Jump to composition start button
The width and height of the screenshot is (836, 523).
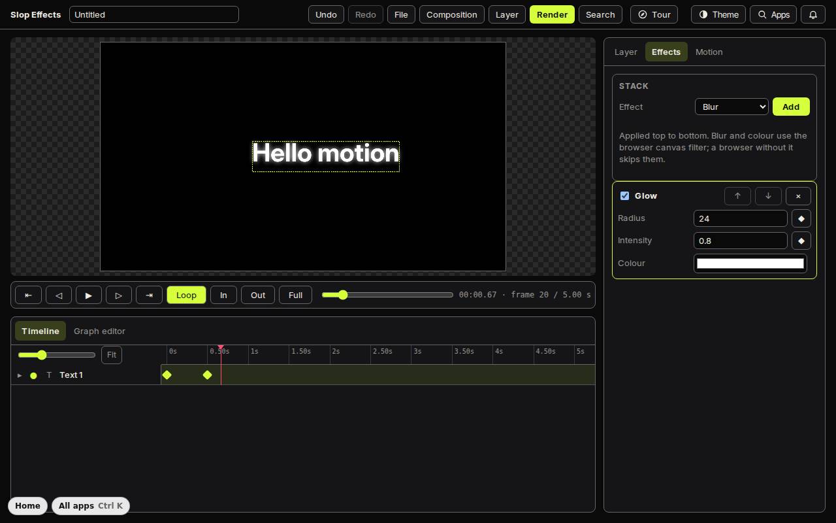(x=28, y=295)
